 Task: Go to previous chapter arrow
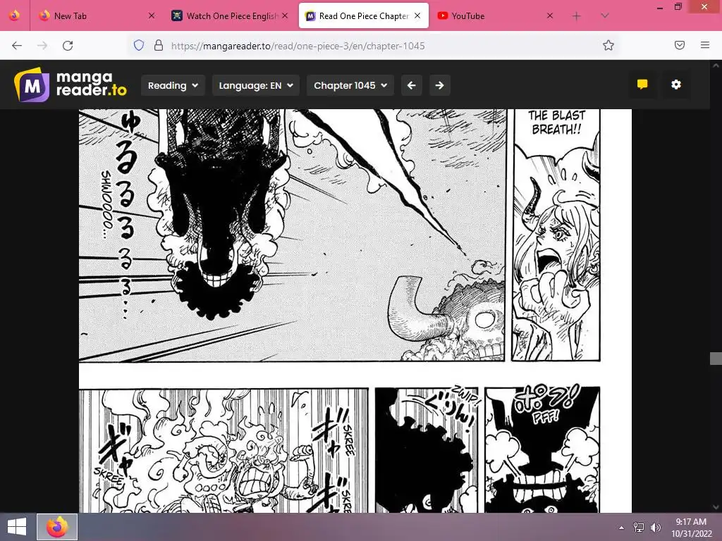point(412,85)
